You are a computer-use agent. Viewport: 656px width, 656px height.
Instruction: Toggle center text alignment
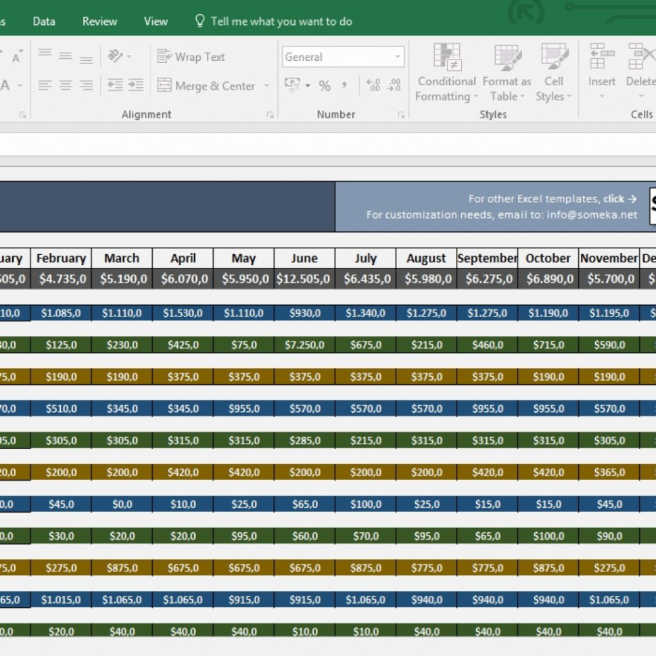pos(66,86)
